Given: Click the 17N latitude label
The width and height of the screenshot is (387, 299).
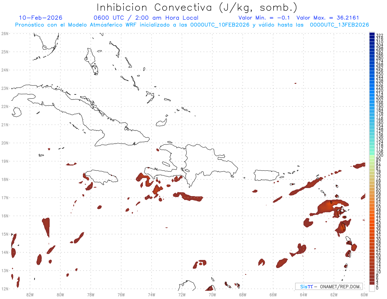Looking at the screenshot, I should point(5,197).
